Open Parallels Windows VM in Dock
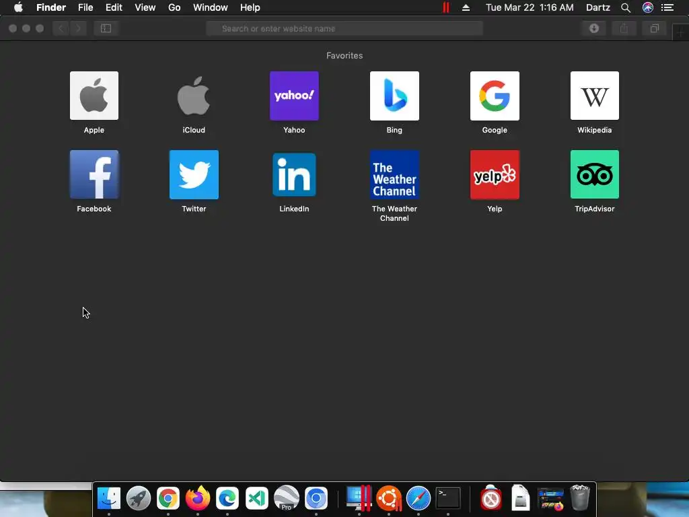The image size is (689, 517). (359, 499)
